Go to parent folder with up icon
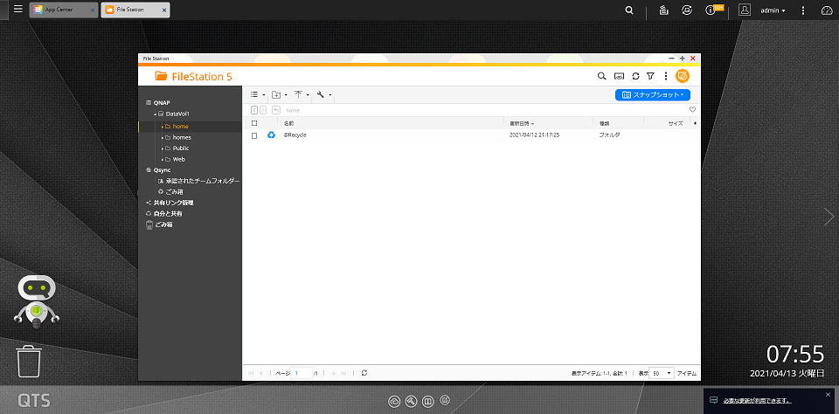 pos(276,110)
